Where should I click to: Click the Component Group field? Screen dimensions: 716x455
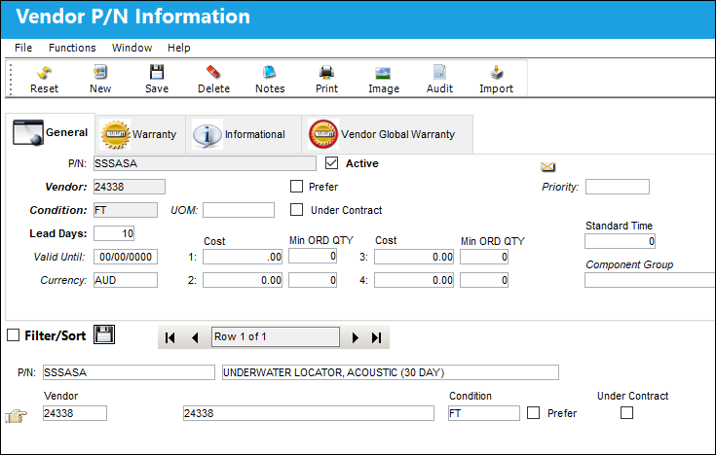point(650,280)
